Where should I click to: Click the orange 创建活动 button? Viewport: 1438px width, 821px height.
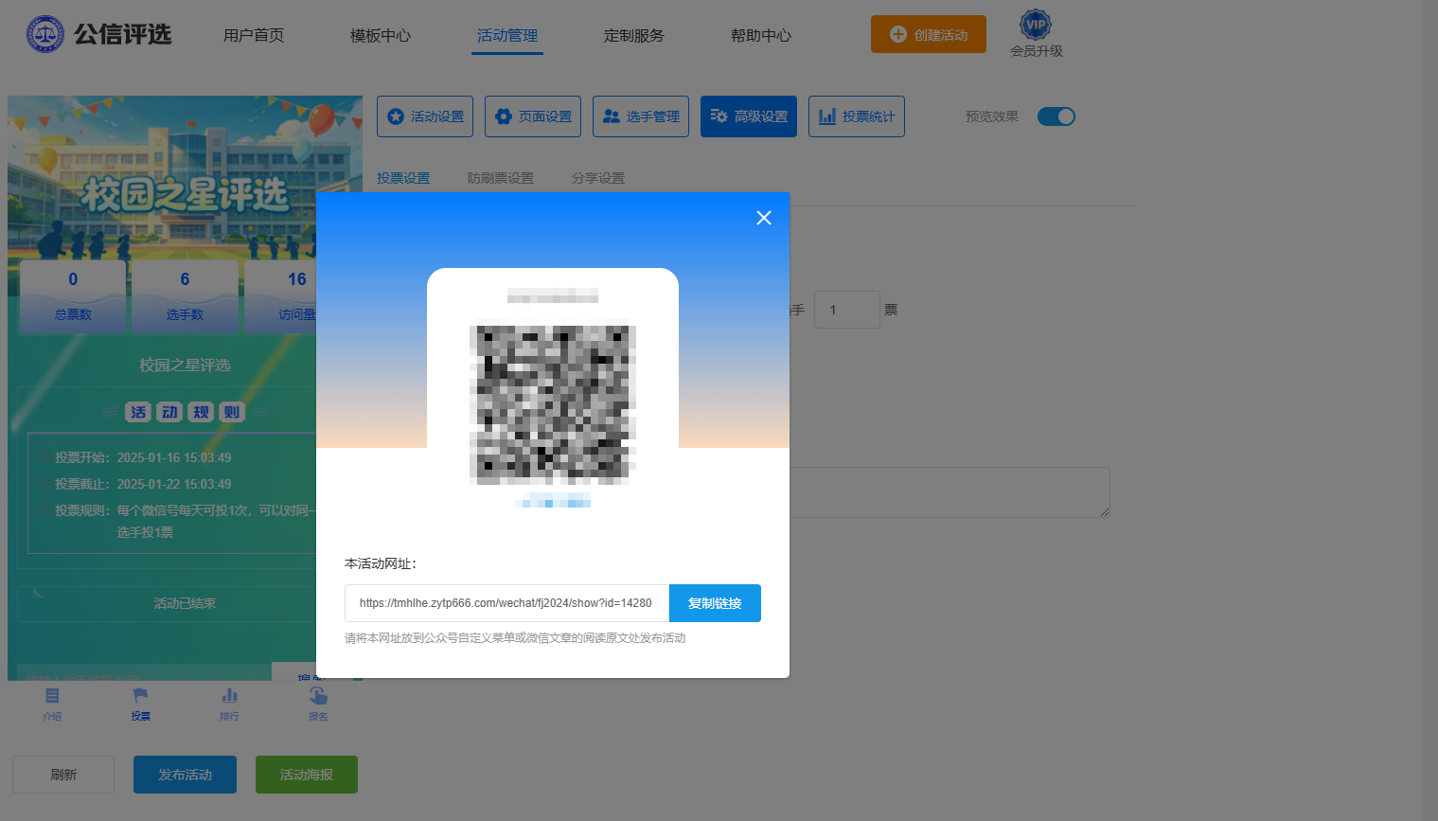coord(929,34)
